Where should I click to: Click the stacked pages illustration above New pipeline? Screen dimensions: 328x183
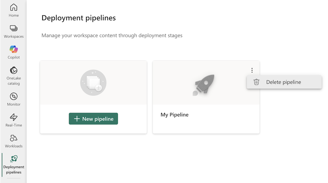(x=93, y=83)
